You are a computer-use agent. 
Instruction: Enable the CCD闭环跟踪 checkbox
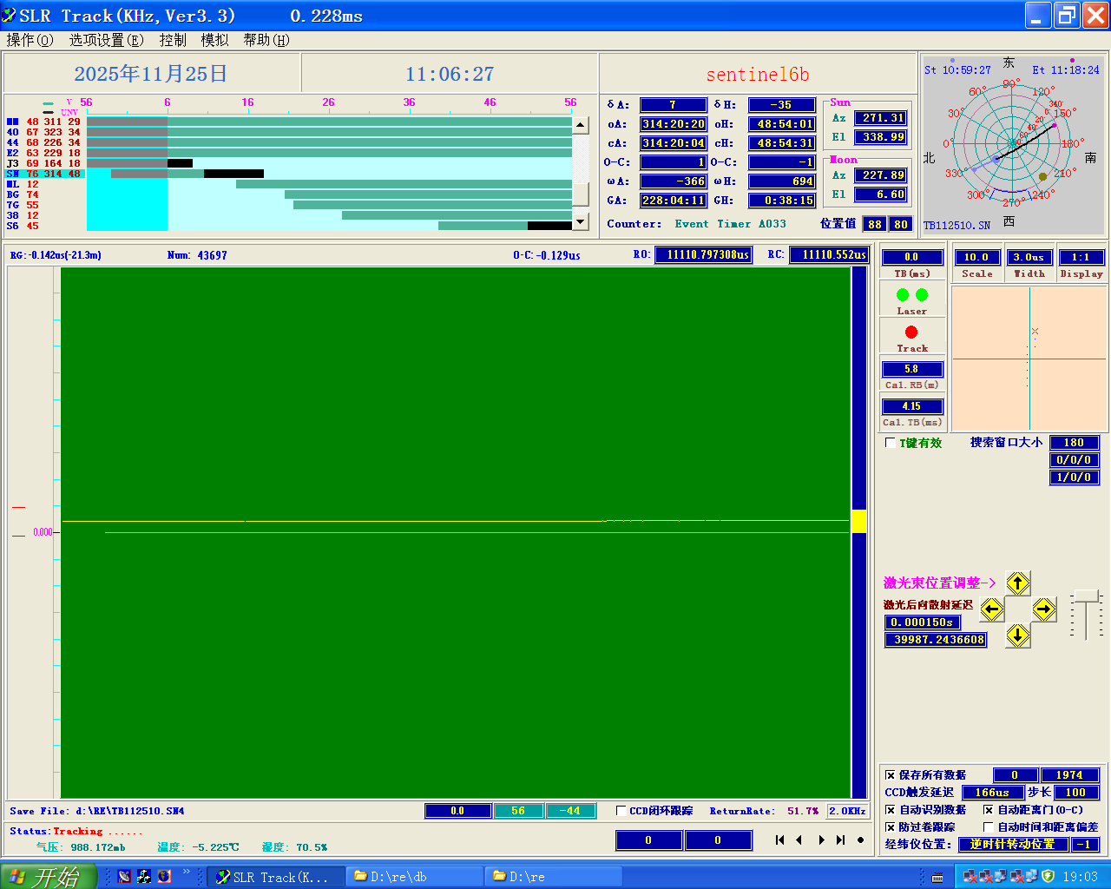tap(621, 811)
